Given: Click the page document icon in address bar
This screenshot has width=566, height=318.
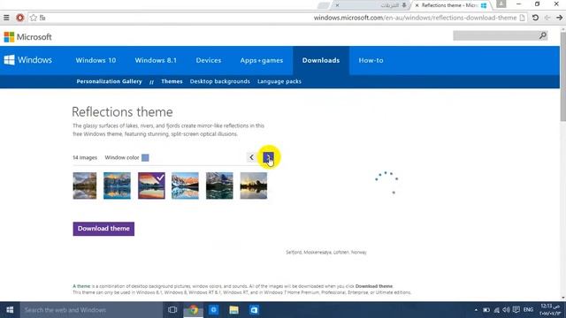Looking at the screenshot, I should click(522, 18).
